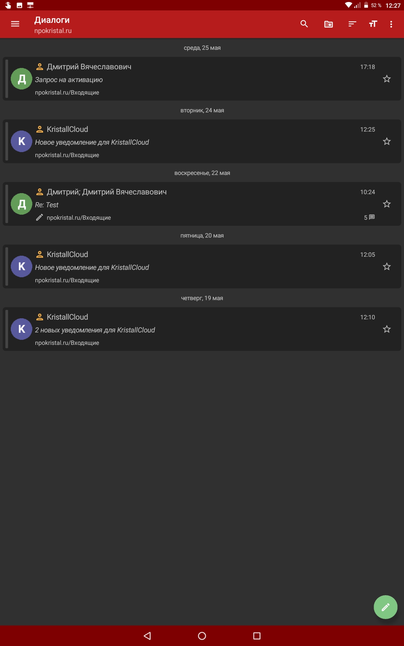Open the hamburger navigation menu
Viewport: 404px width, 646px height.
pos(15,24)
